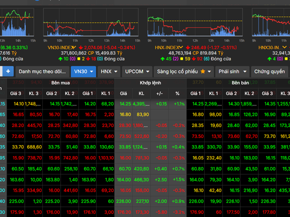
Task: Click buy price 1 cell 225.90
Action: tap(88, 201)
